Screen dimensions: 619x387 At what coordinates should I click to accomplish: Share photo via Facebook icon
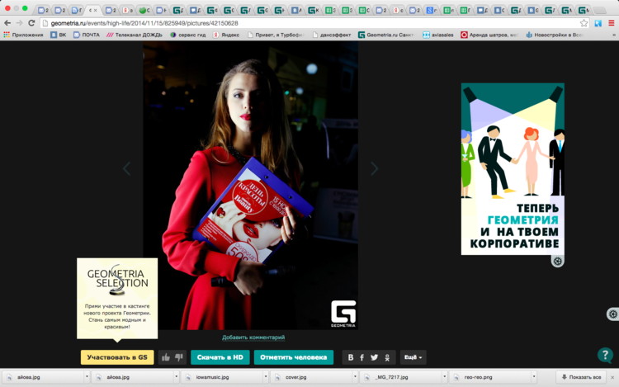pos(362,357)
